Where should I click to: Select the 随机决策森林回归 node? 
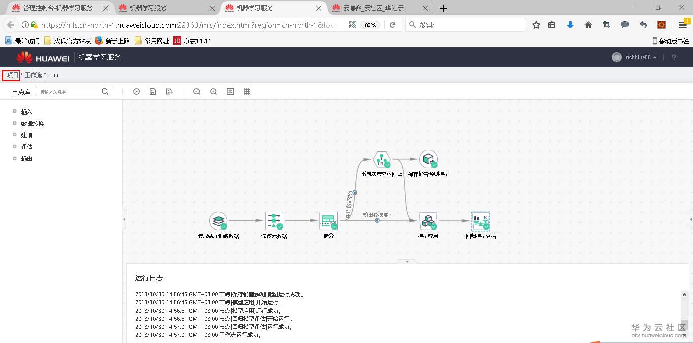(381, 159)
